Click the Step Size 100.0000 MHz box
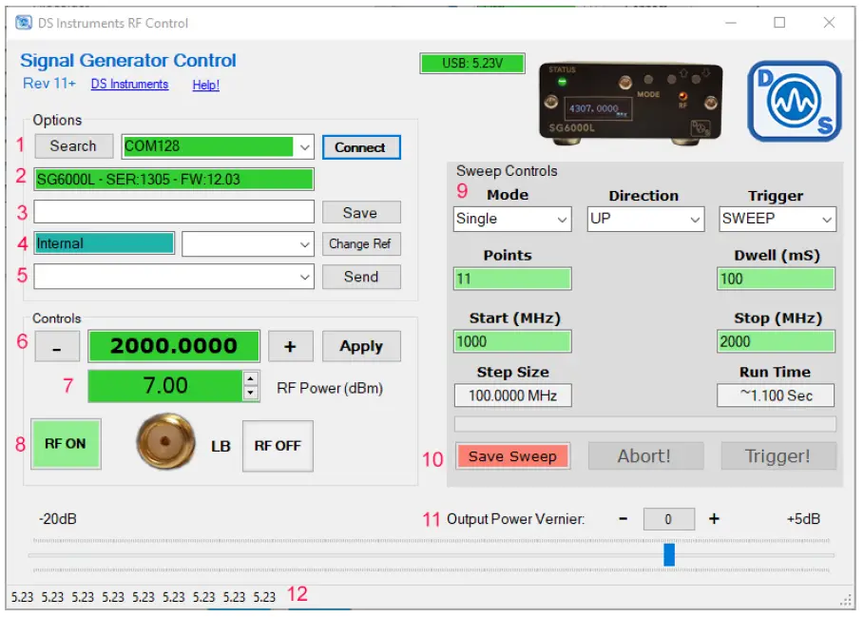The height and width of the screenshot is (617, 864). point(512,395)
